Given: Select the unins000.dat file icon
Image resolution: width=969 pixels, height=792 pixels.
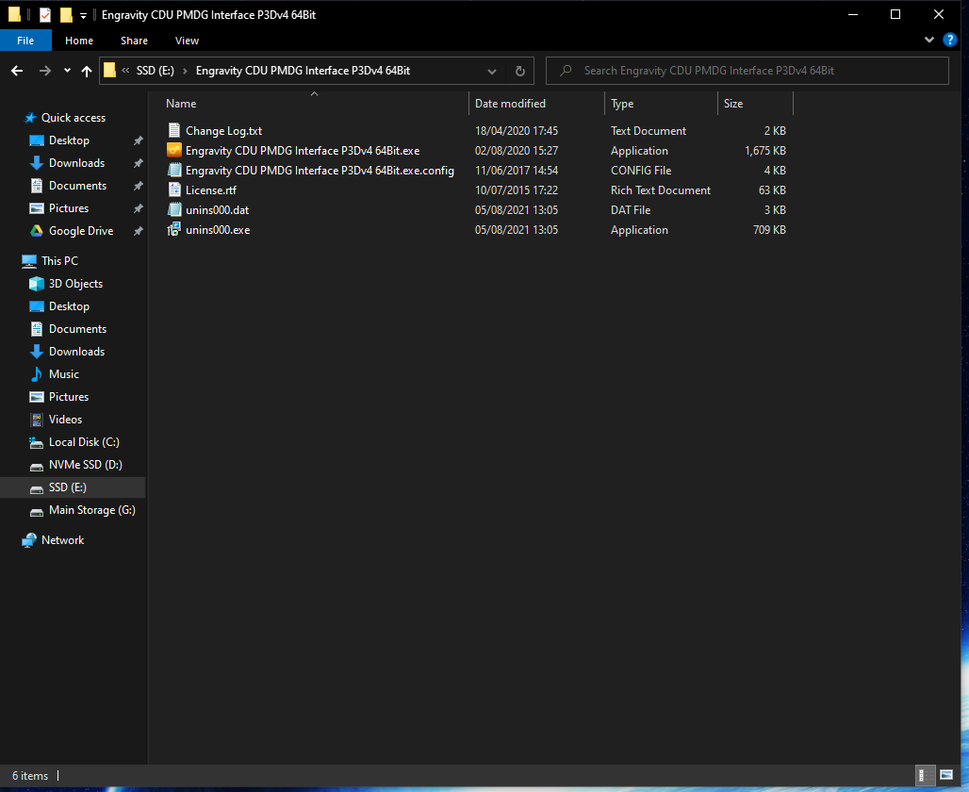Looking at the screenshot, I should [x=174, y=209].
